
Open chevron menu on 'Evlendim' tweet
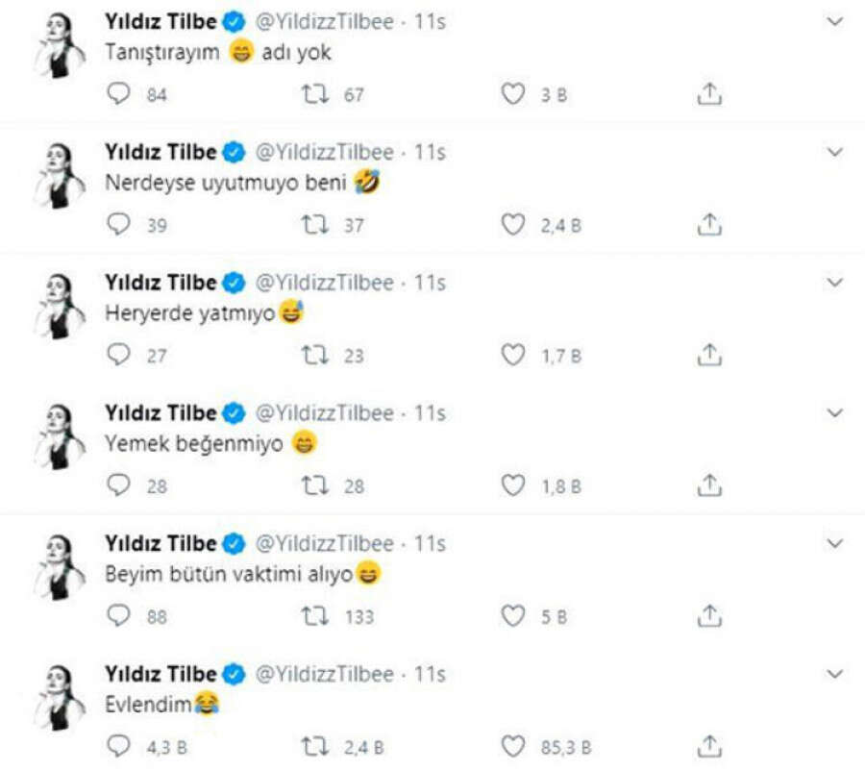[x=834, y=674]
